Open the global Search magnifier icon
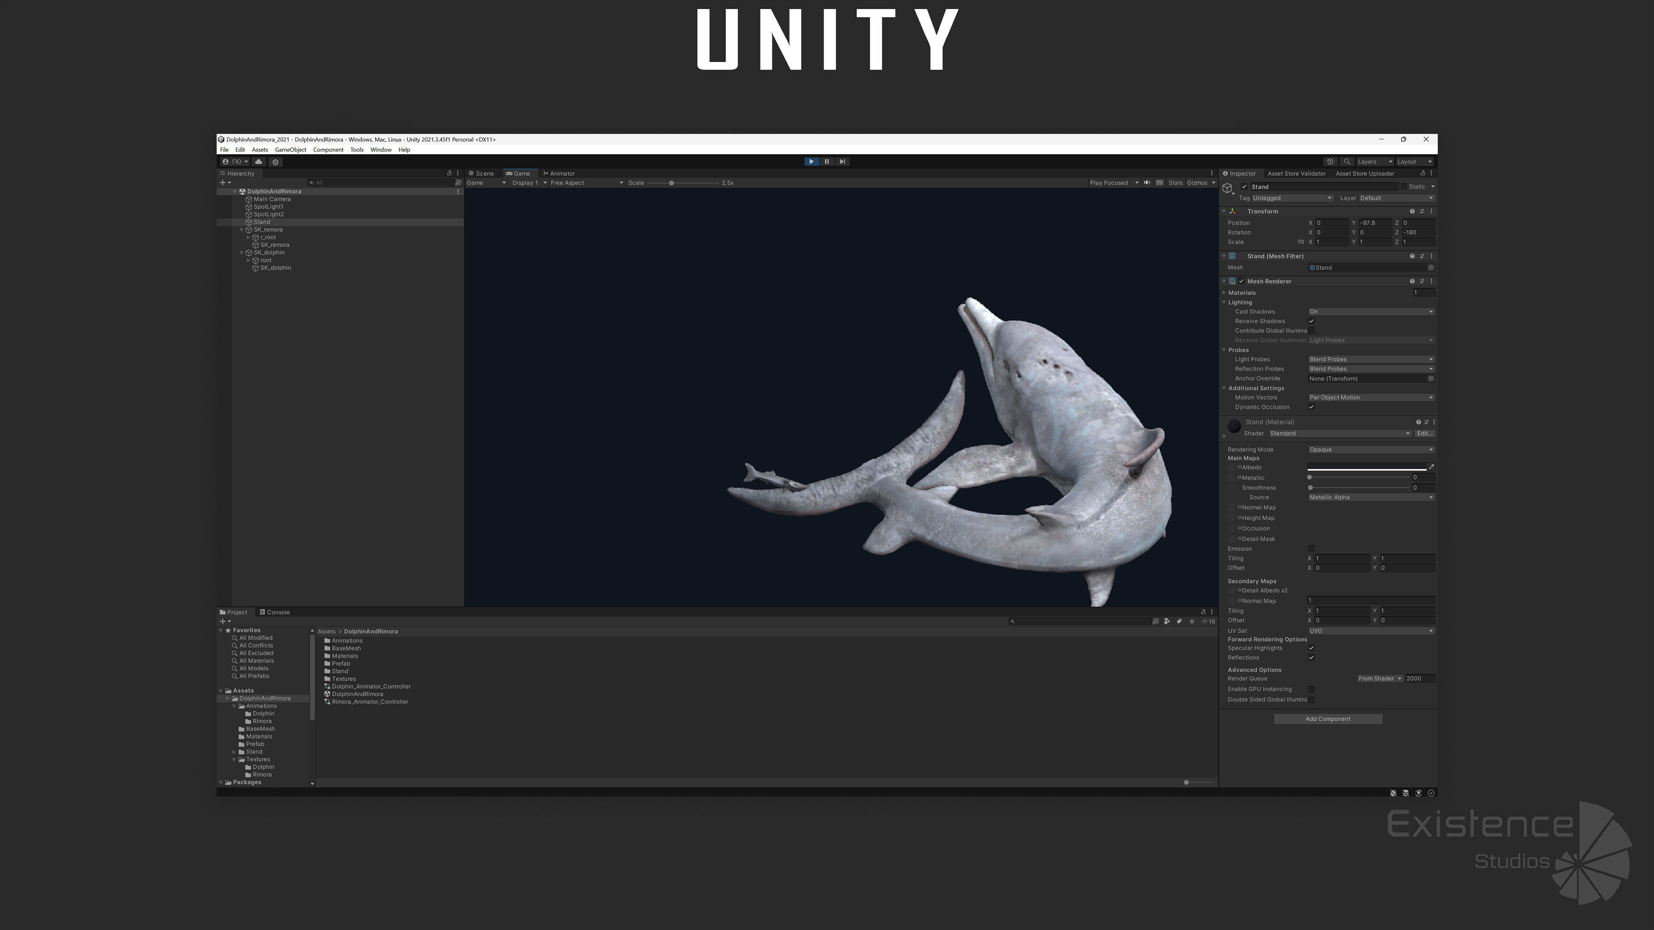This screenshot has width=1654, height=930. pyautogui.click(x=1347, y=162)
